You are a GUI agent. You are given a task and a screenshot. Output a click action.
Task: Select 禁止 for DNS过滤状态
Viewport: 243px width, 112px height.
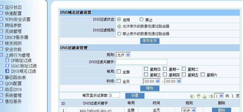point(141,19)
